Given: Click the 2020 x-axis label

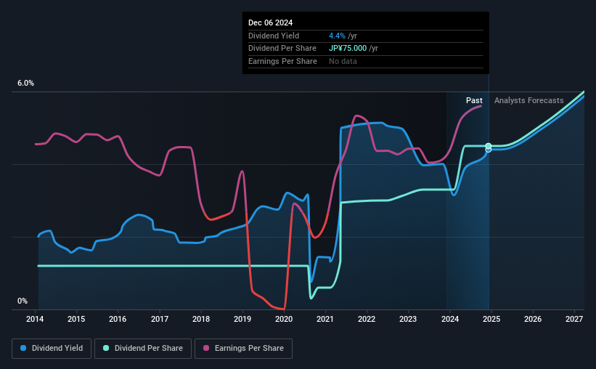Looking at the screenshot, I should (284, 319).
